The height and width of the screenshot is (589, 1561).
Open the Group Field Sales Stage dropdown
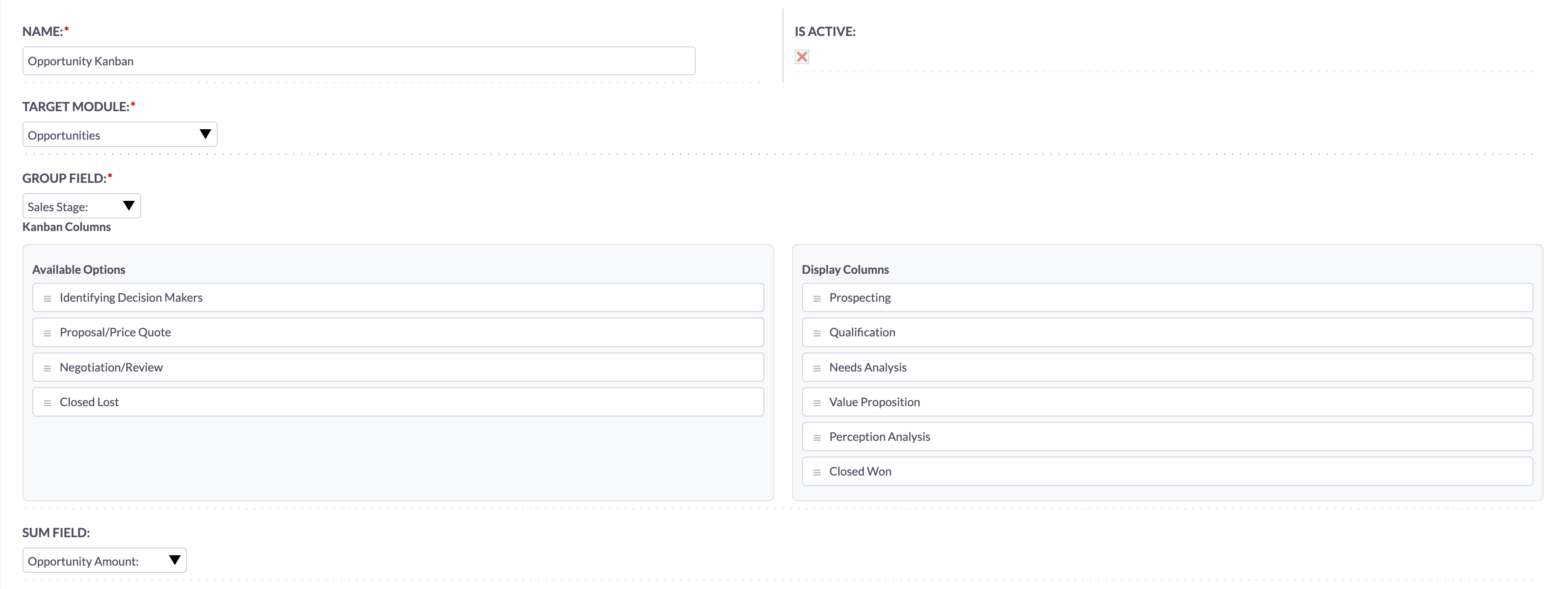81,206
